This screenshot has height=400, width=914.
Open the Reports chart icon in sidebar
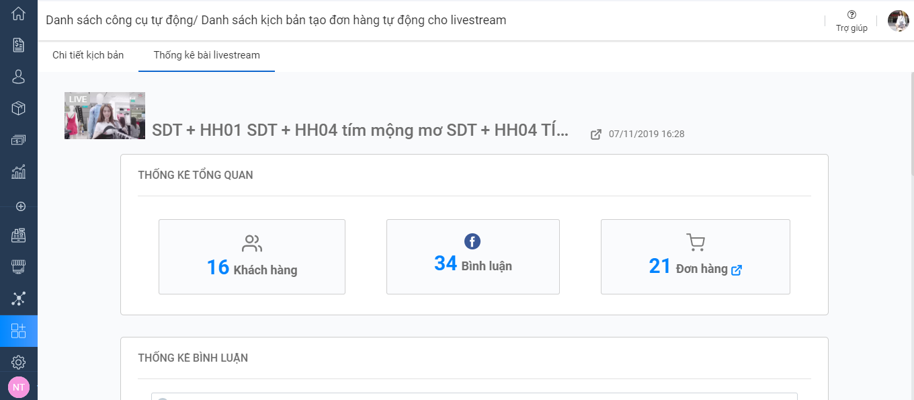click(x=18, y=171)
